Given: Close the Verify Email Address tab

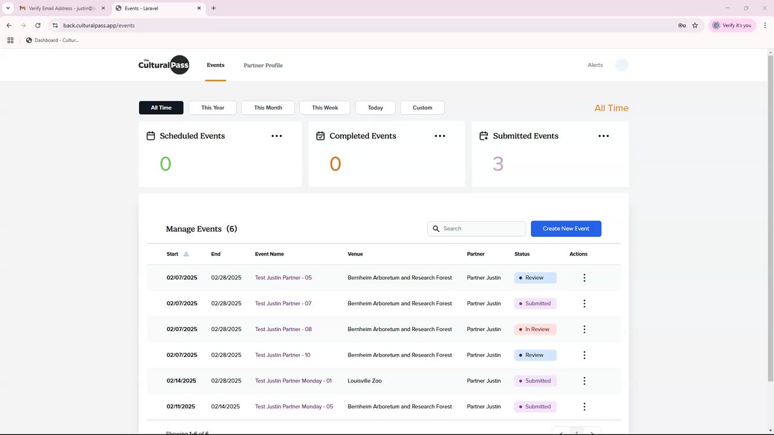Looking at the screenshot, I should coord(103,8).
